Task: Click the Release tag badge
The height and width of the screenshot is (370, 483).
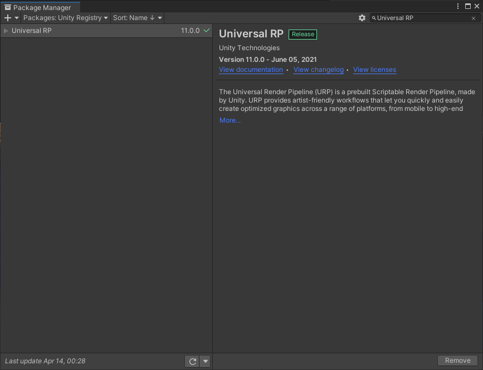Action: [303, 34]
